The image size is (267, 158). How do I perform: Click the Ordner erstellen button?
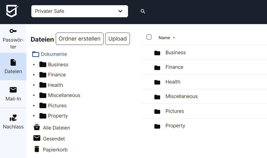(x=79, y=39)
